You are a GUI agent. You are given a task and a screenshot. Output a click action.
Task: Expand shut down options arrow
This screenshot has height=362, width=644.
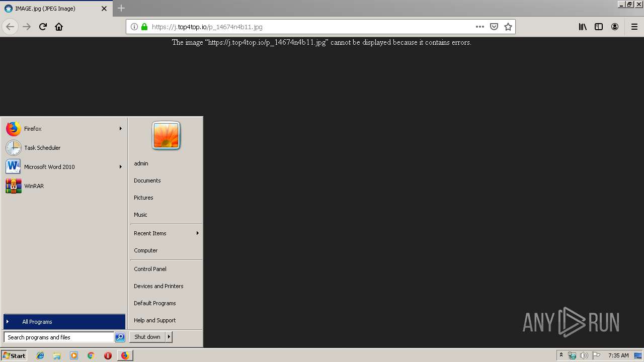(169, 337)
